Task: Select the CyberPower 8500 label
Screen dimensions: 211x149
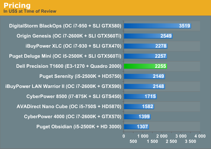Action: point(74,96)
